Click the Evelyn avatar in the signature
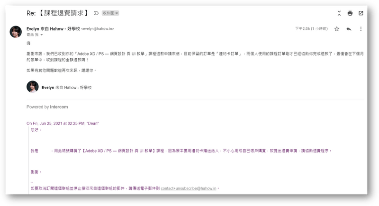This screenshot has width=379, height=206. pyautogui.click(x=32, y=87)
